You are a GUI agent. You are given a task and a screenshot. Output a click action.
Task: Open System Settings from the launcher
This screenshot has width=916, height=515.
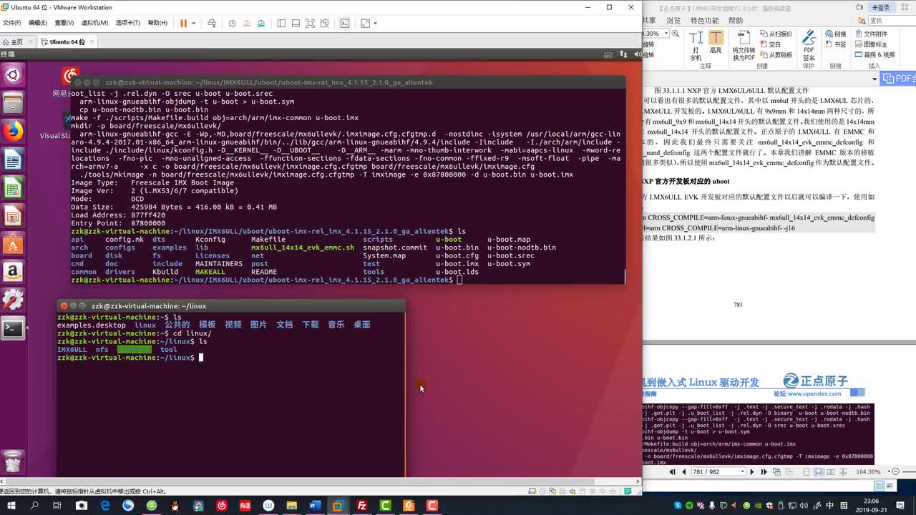(x=13, y=300)
